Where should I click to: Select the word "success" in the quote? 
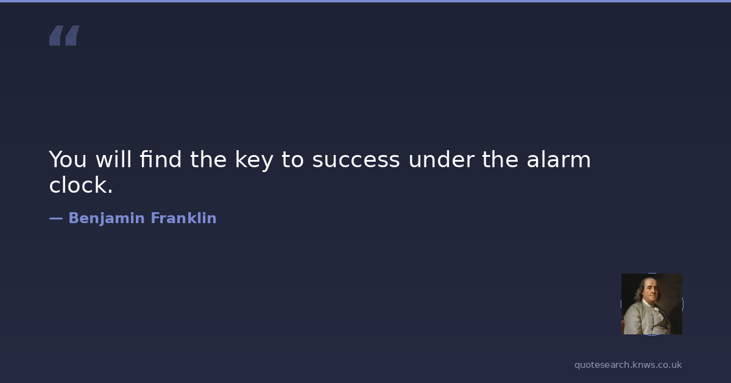pyautogui.click(x=356, y=160)
